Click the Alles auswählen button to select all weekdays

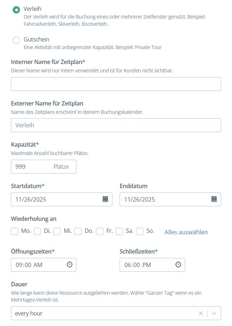pos(185,232)
